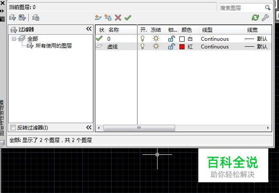Tick the 反转过滤器(I) checkbox
This screenshot has width=279, height=193.
13,128
